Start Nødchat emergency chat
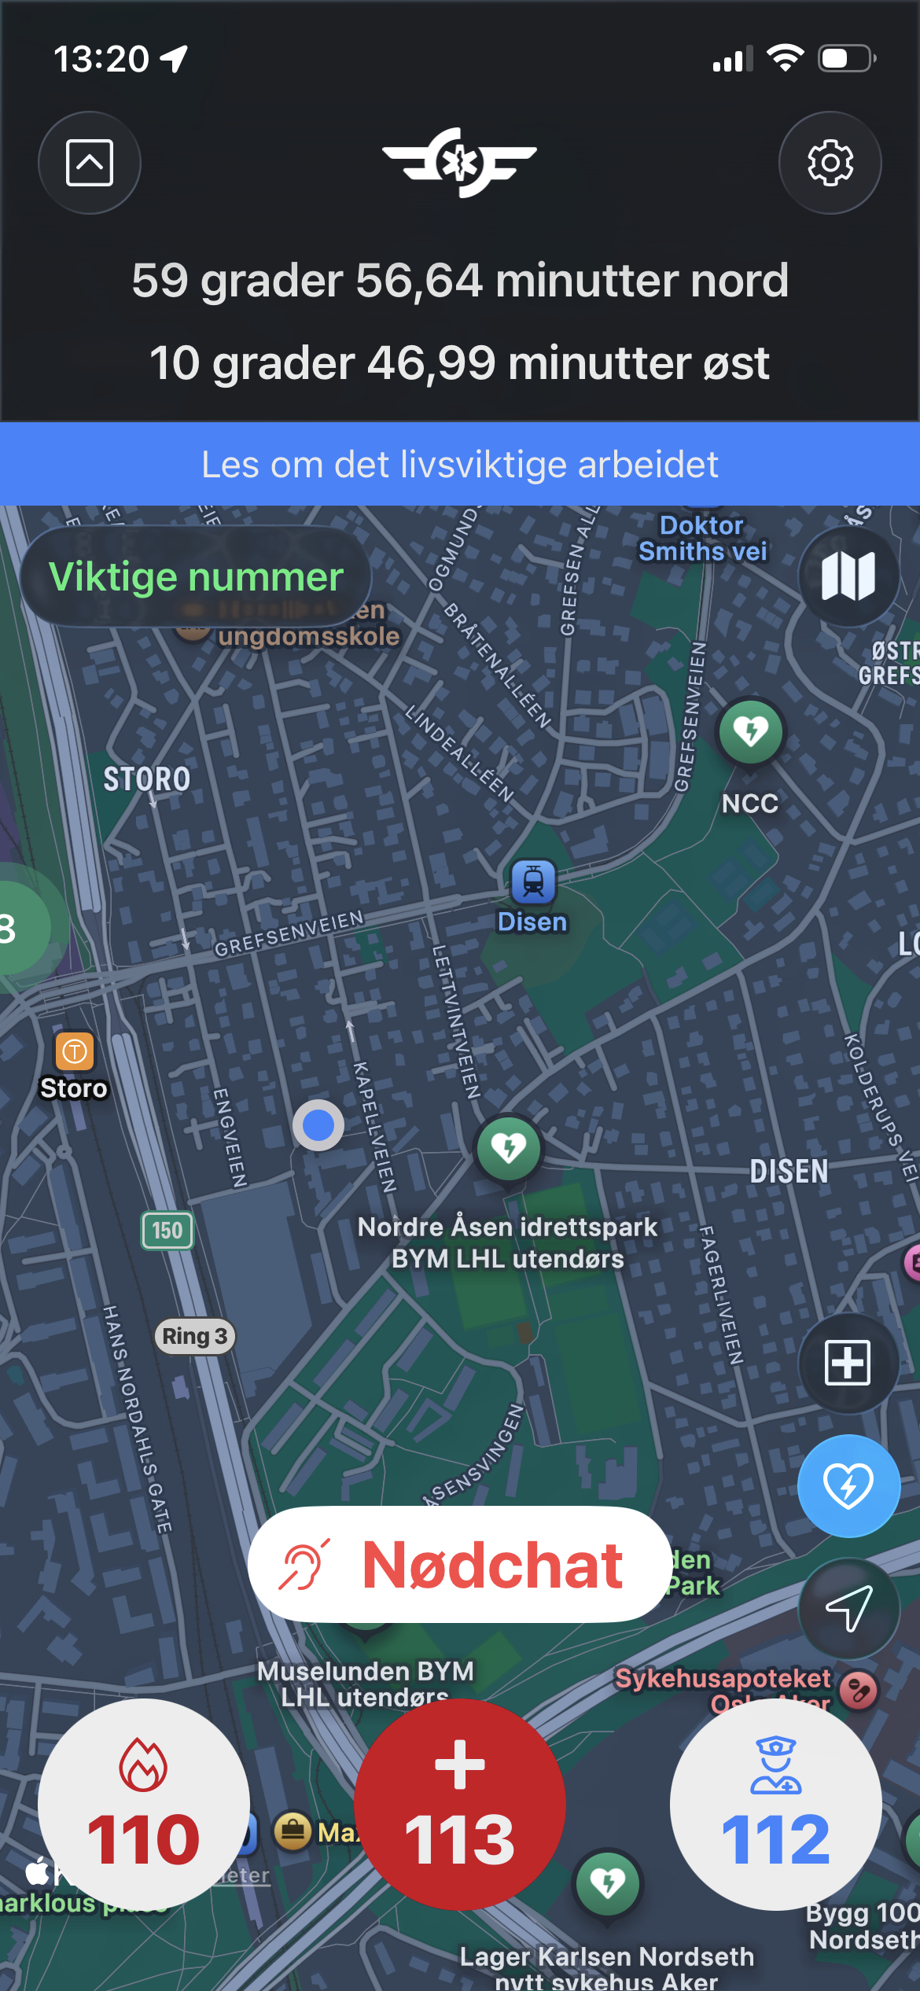920x1991 pixels. coord(460,1564)
